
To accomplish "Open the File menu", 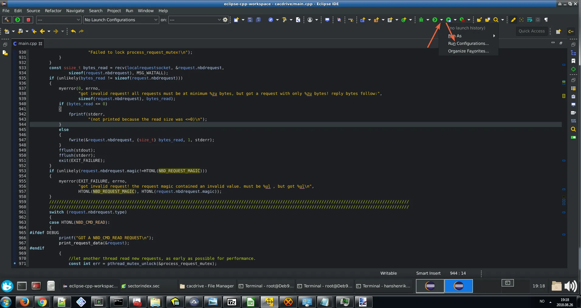I will click(6, 11).
